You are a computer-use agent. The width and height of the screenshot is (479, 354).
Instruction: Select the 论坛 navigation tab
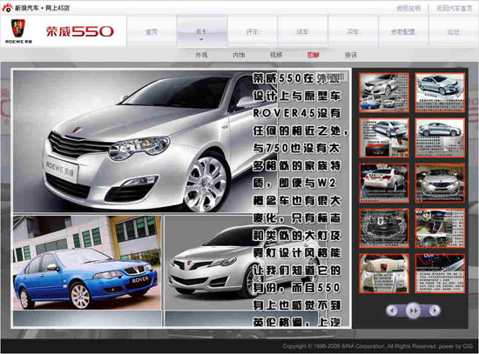point(454,31)
